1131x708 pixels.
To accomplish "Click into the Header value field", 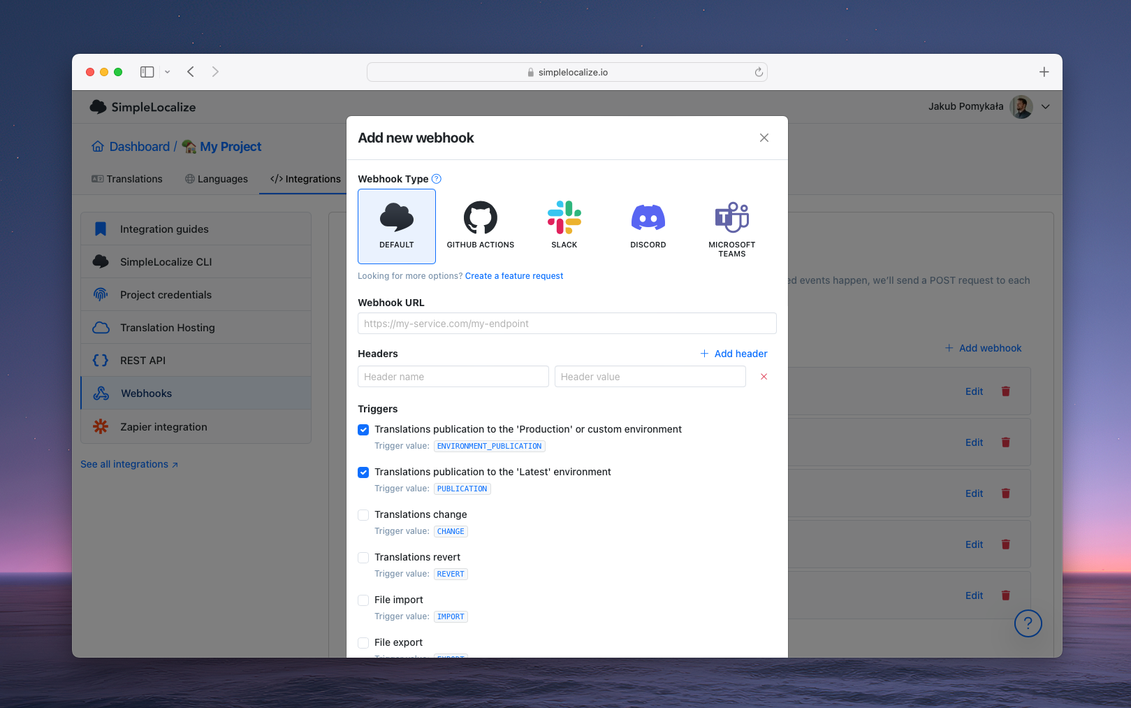I will [650, 377].
